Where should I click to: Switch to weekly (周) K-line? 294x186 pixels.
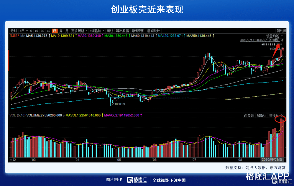click(x=61, y=31)
